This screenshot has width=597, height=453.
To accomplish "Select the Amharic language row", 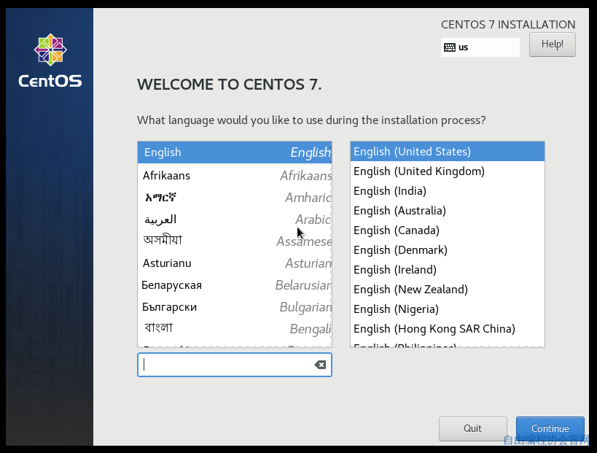I will point(235,198).
